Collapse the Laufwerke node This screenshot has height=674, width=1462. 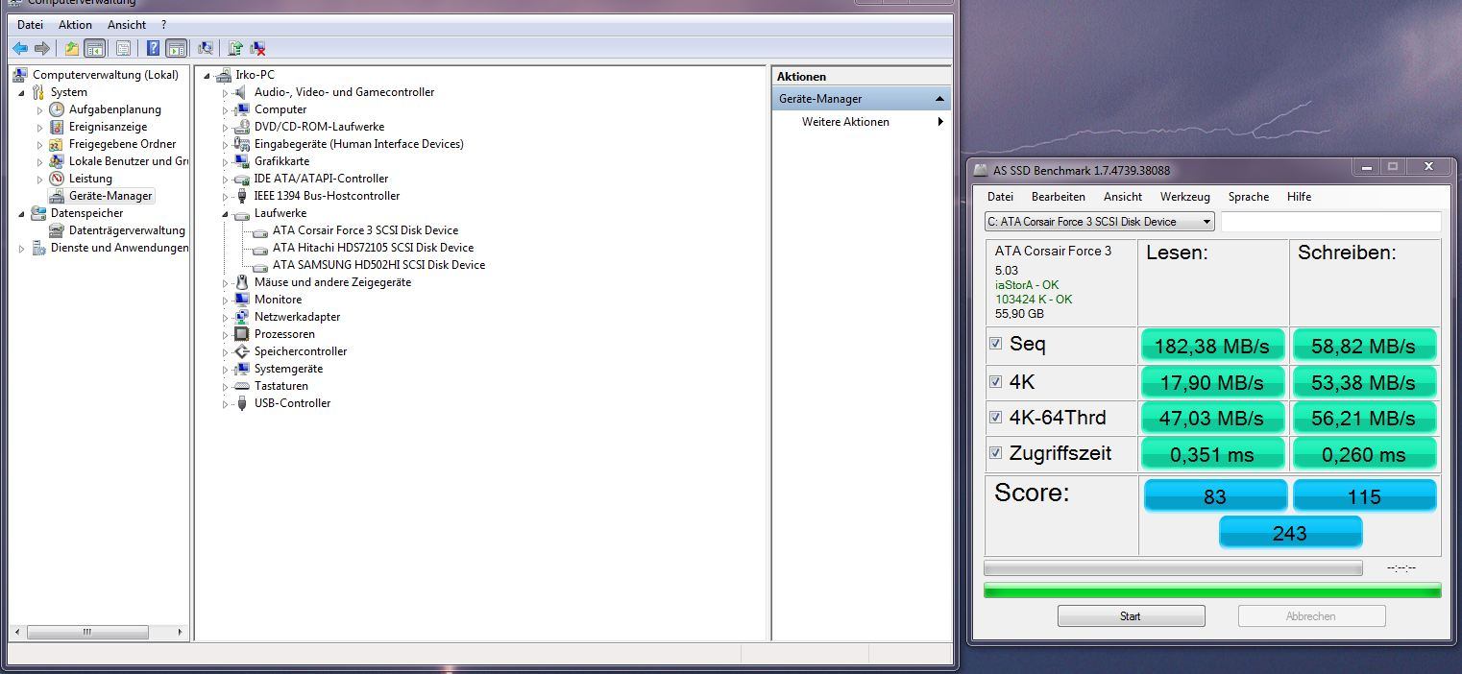point(226,214)
